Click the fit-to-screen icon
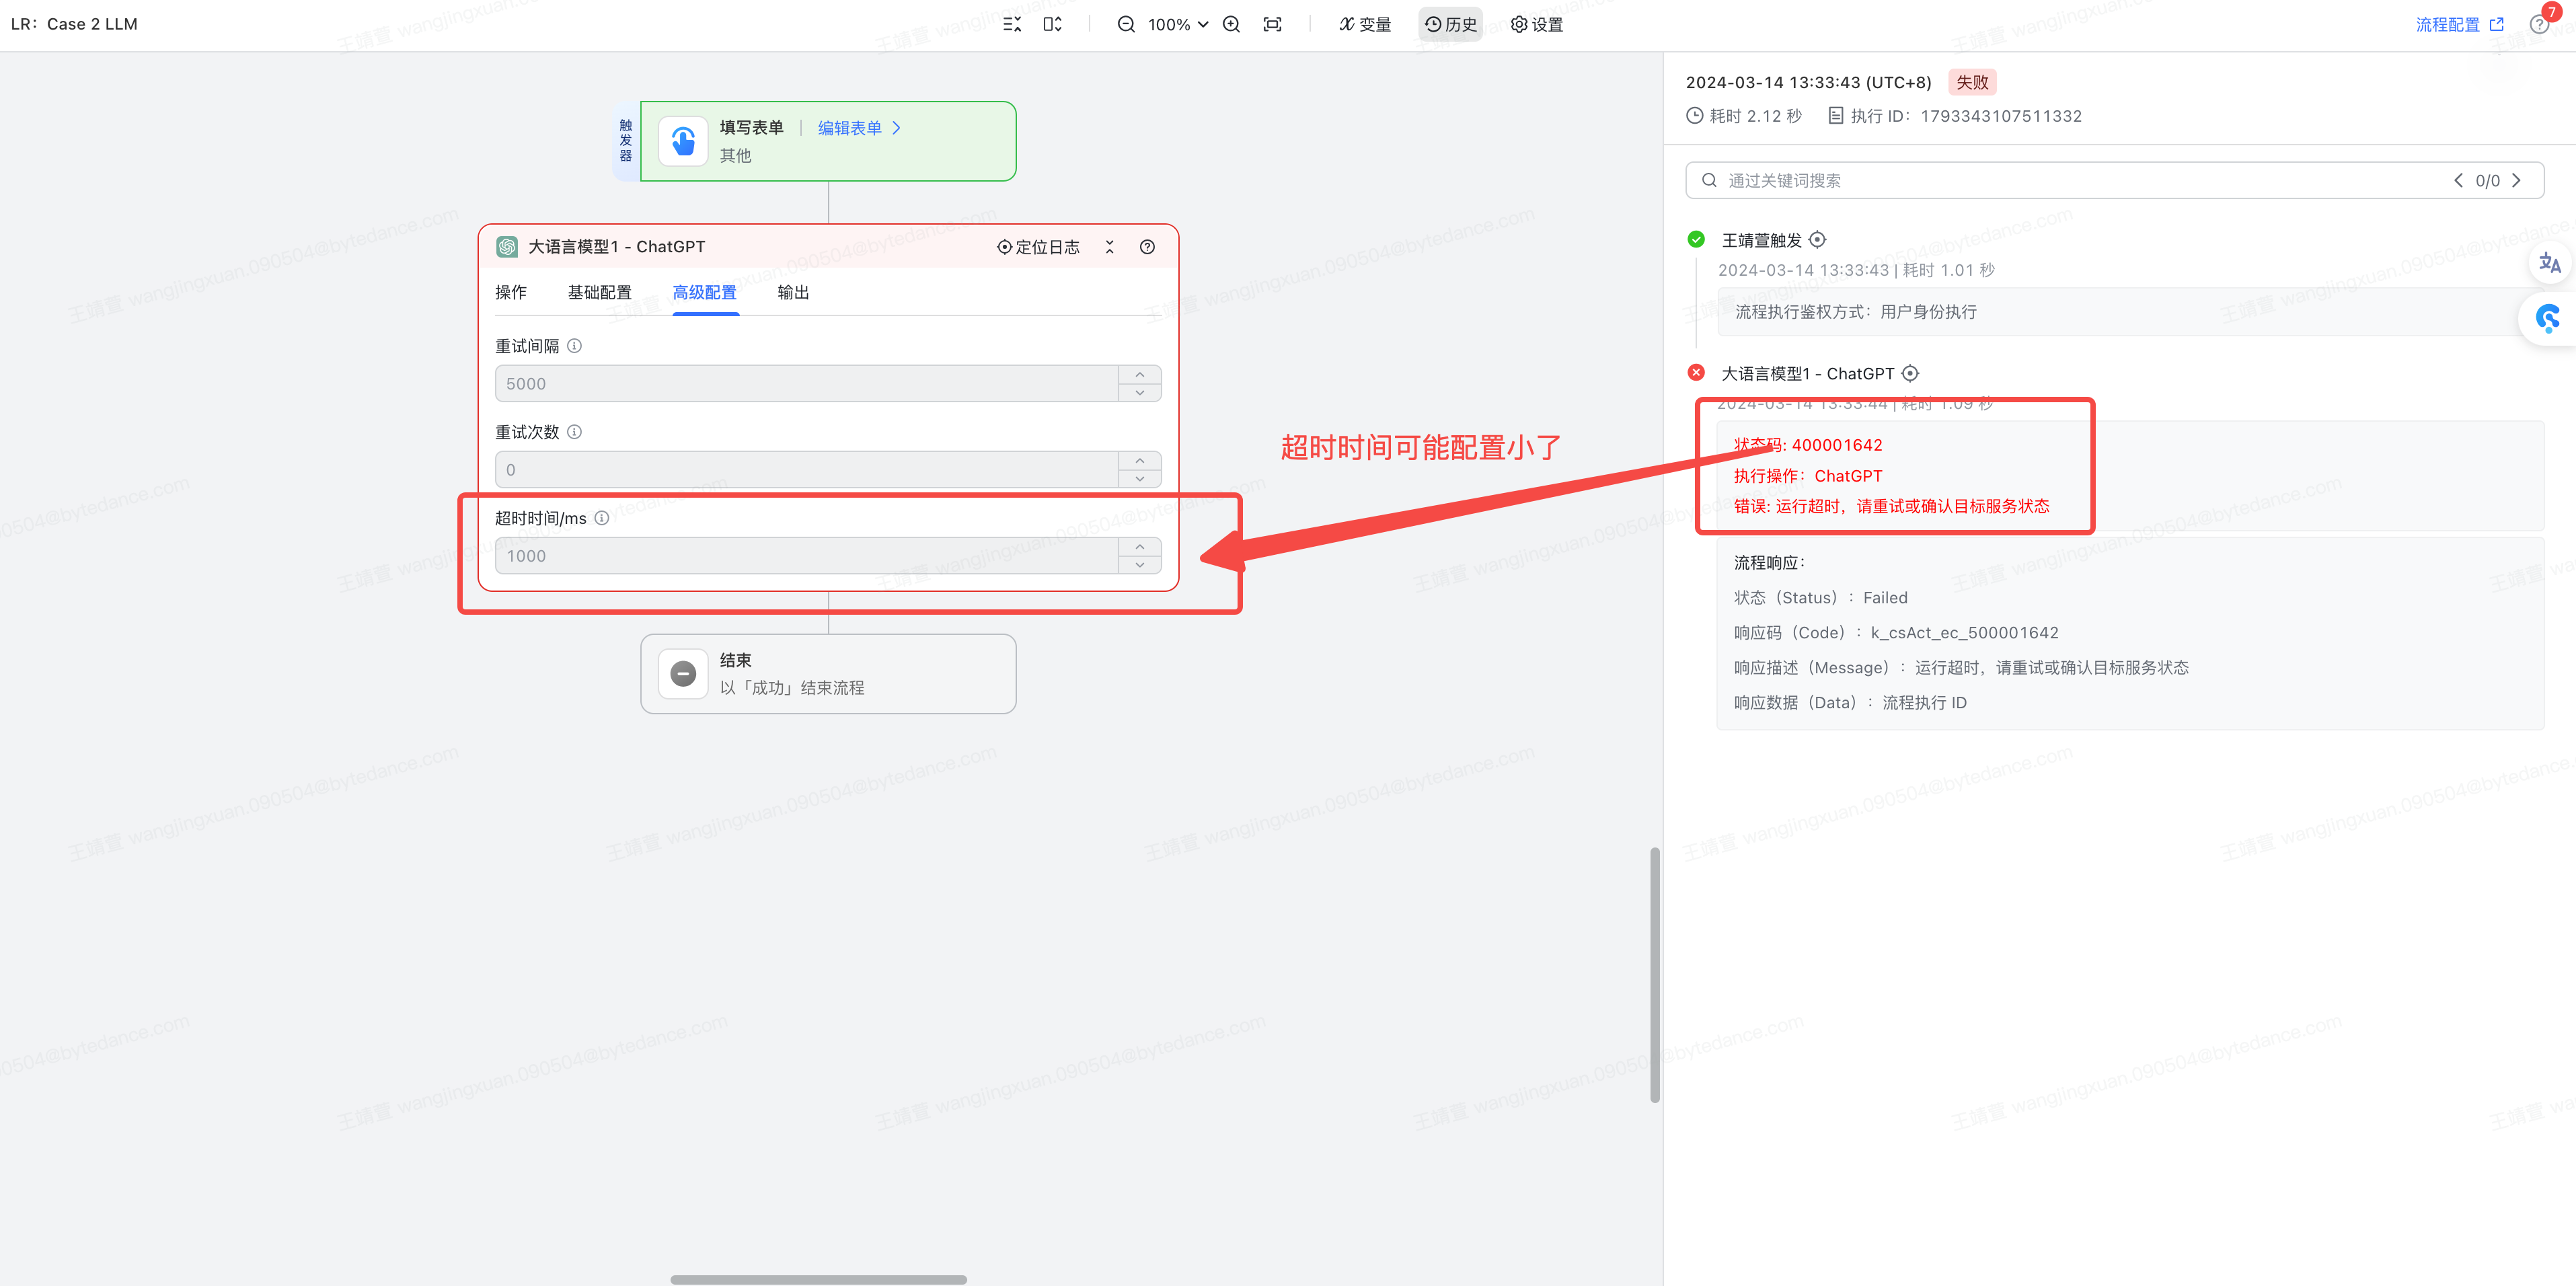The width and height of the screenshot is (2576, 1286). tap(1272, 24)
